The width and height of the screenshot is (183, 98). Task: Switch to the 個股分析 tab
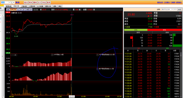pyautogui.click(x=48, y=6)
